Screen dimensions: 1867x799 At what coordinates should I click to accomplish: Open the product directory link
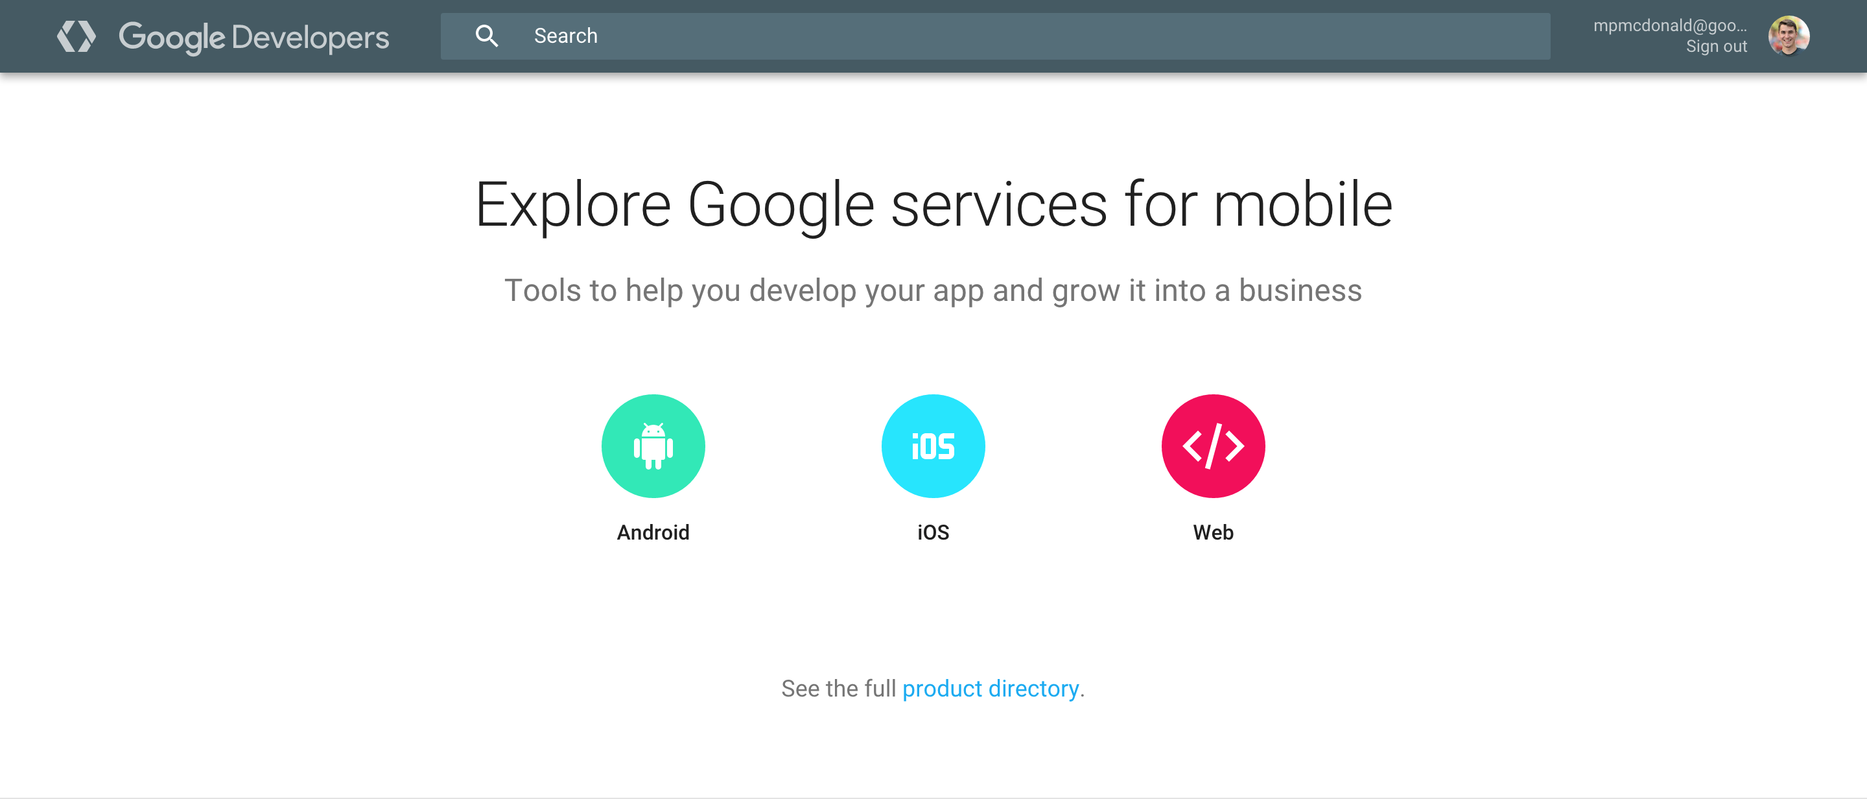coord(990,688)
